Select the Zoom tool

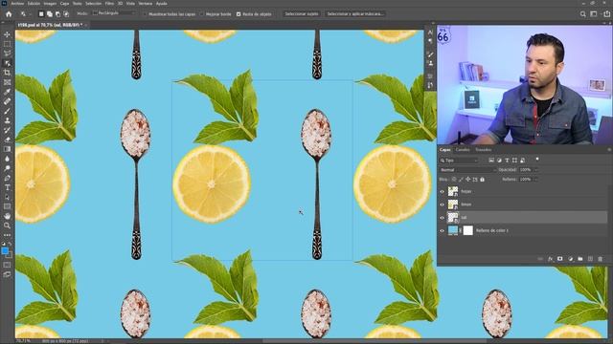tap(7, 226)
